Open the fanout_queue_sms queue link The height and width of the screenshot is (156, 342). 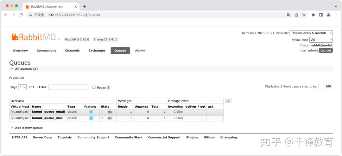(47, 118)
